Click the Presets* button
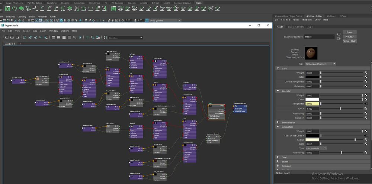Image resolution: width=372 pixels, height=184 pixels. pos(349,37)
